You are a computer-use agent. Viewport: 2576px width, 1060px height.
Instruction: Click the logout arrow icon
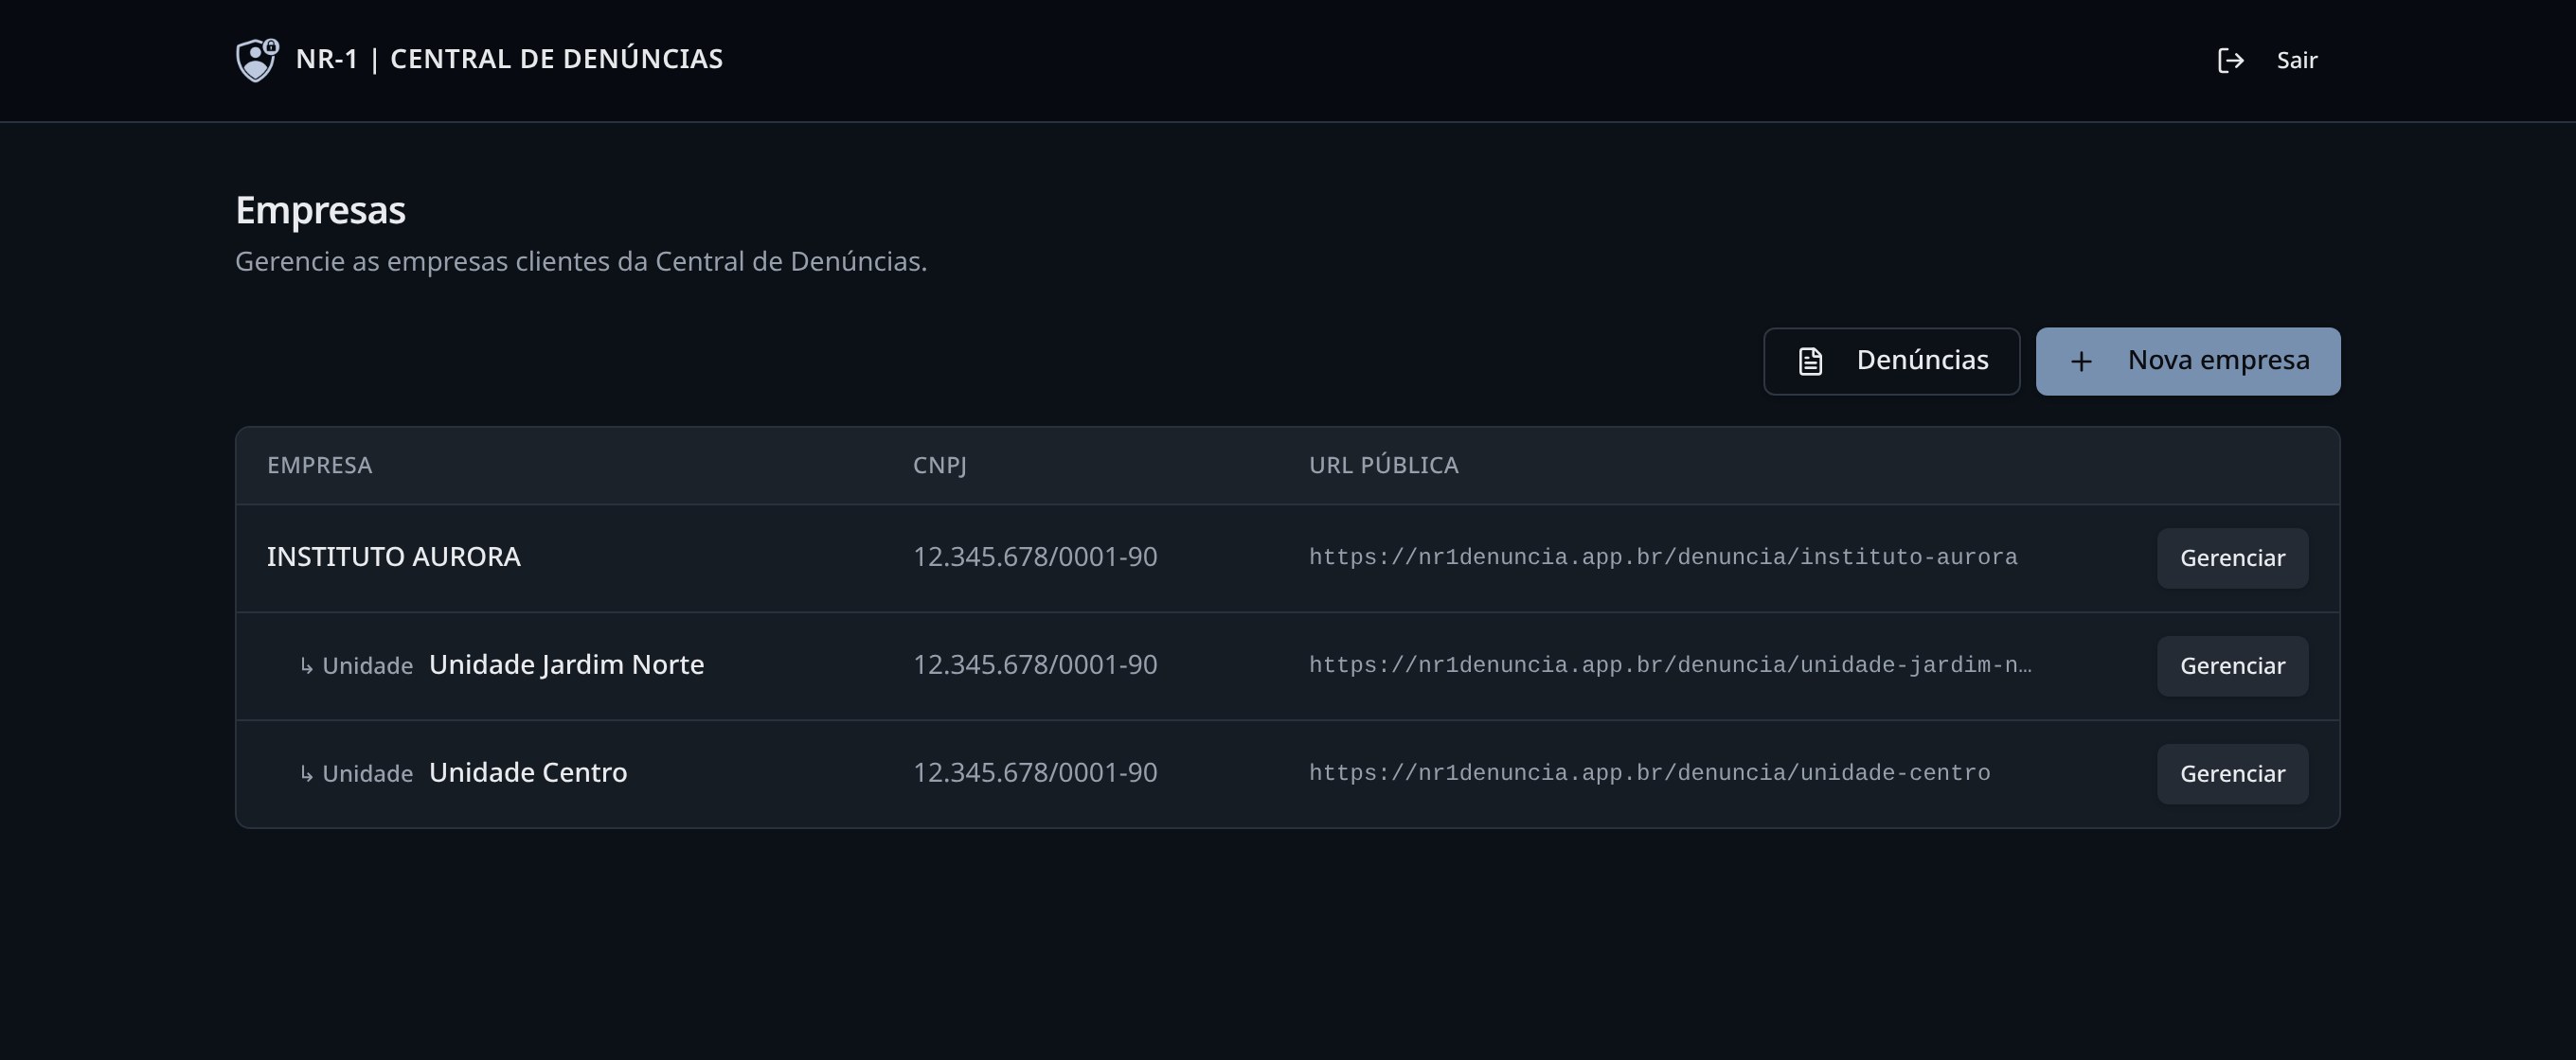[2230, 61]
